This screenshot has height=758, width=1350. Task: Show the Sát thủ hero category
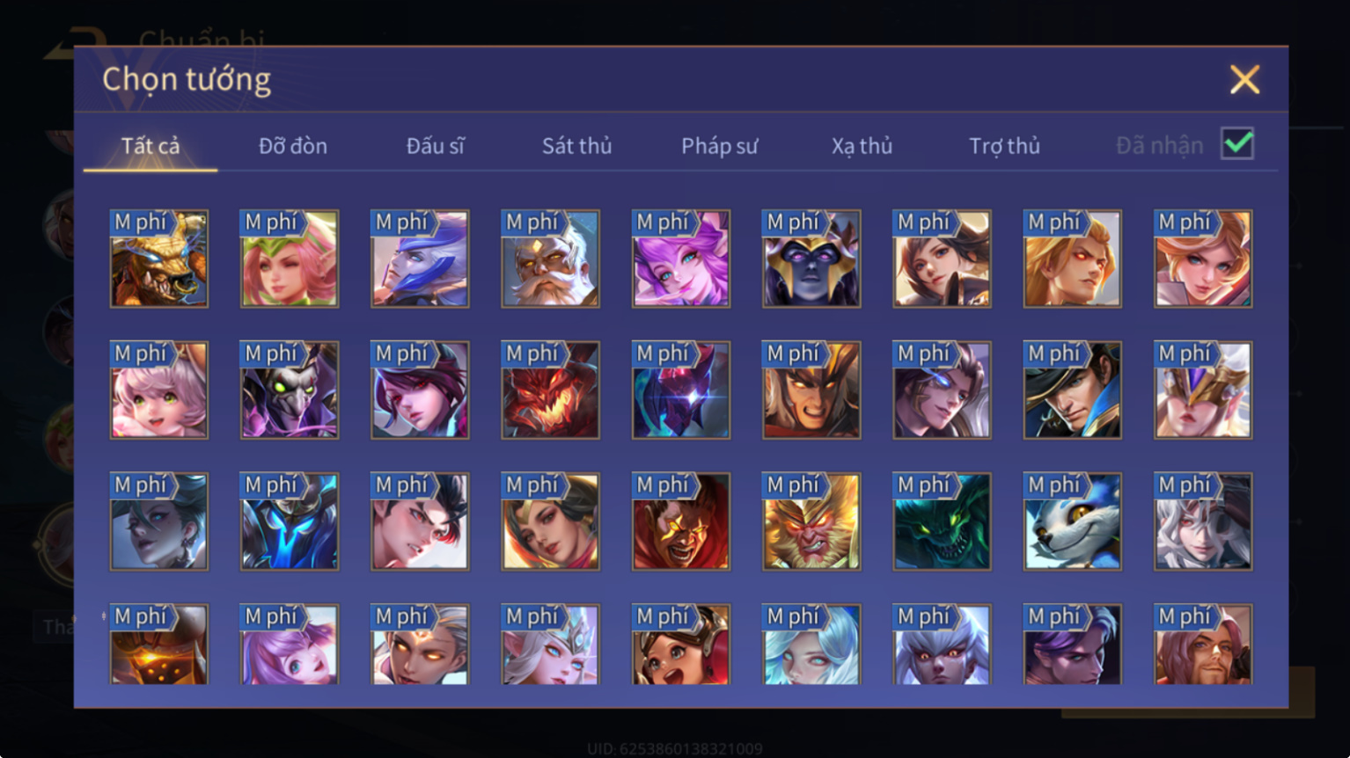point(576,146)
